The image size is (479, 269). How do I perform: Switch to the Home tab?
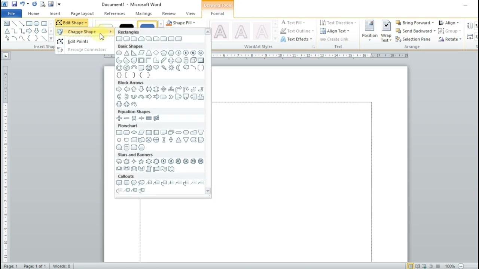(33, 13)
